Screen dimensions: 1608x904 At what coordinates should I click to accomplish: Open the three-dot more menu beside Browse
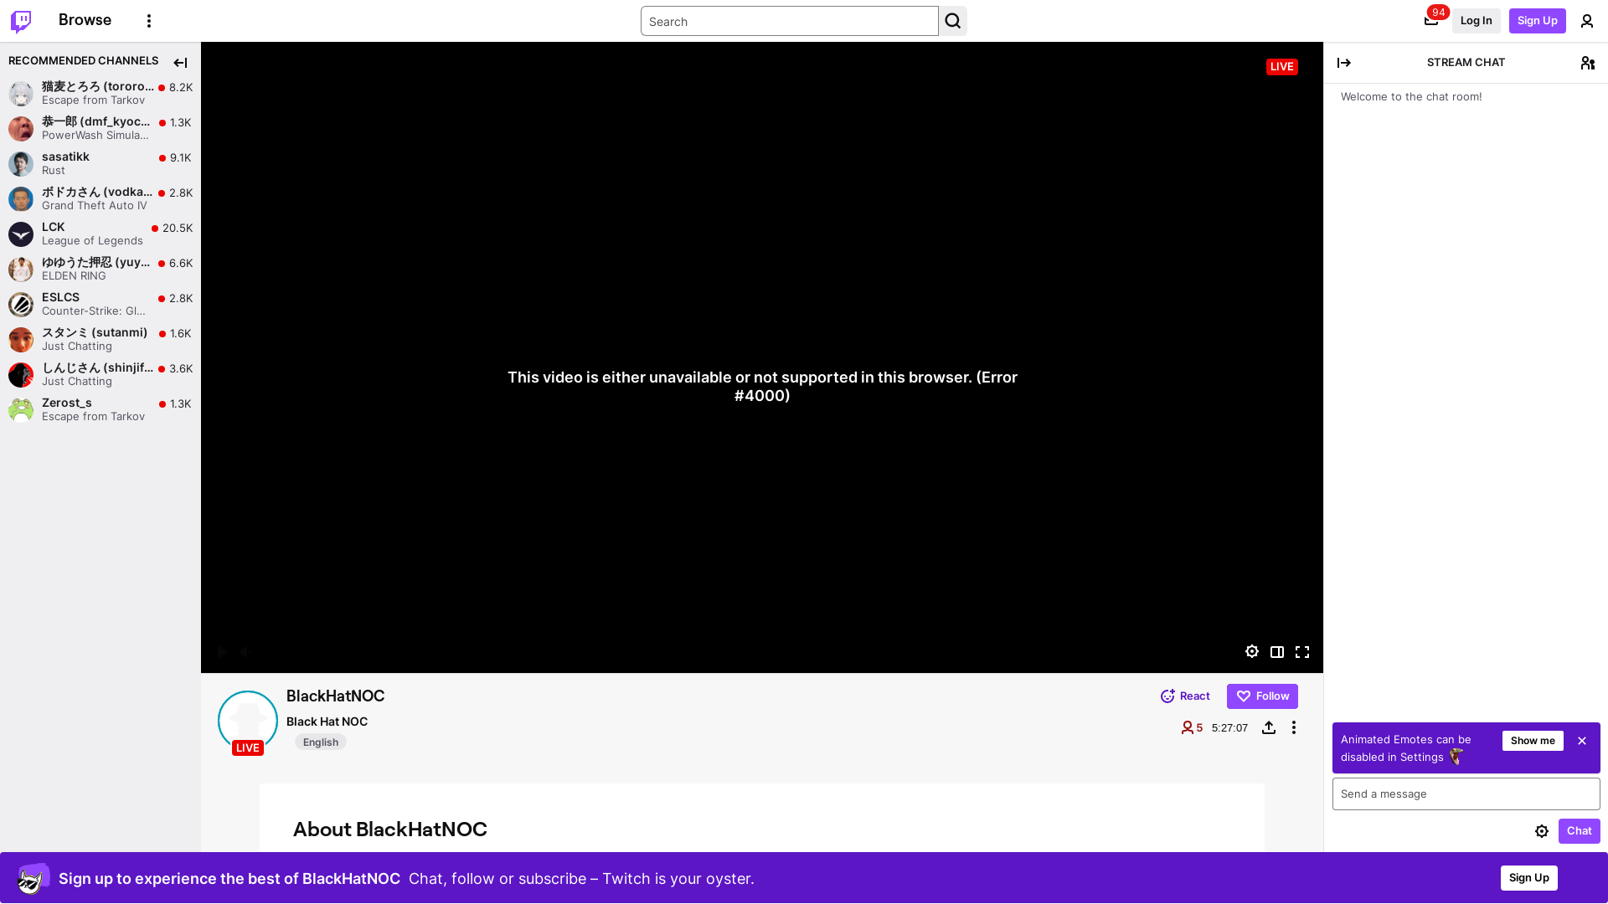149,21
